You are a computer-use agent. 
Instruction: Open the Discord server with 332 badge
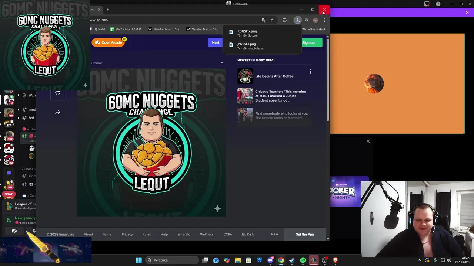click(9, 136)
